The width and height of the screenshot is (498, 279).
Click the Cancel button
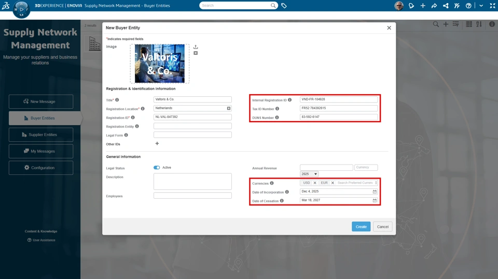click(x=383, y=227)
